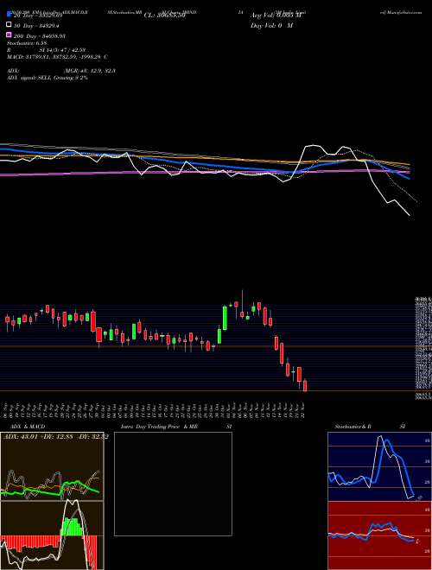The width and height of the screenshot is (432, 570).
Task: Open the blue Stochastics chart panel
Action: pos(379,466)
